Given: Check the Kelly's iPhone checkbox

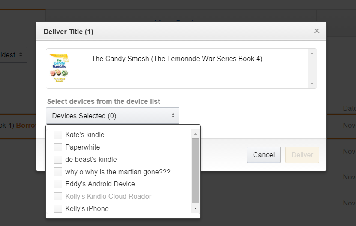Looking at the screenshot, I should [x=58, y=209].
